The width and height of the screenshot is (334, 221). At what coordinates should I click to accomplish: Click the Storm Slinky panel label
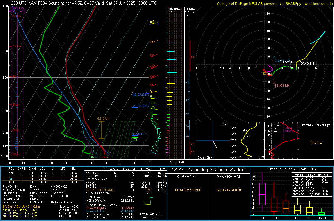pos(205,157)
